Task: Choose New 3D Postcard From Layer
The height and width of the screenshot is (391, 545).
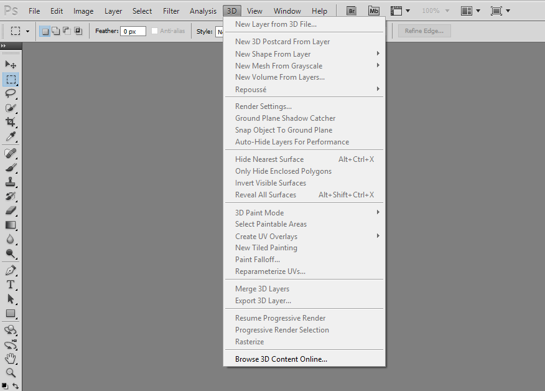Action: 304,41
